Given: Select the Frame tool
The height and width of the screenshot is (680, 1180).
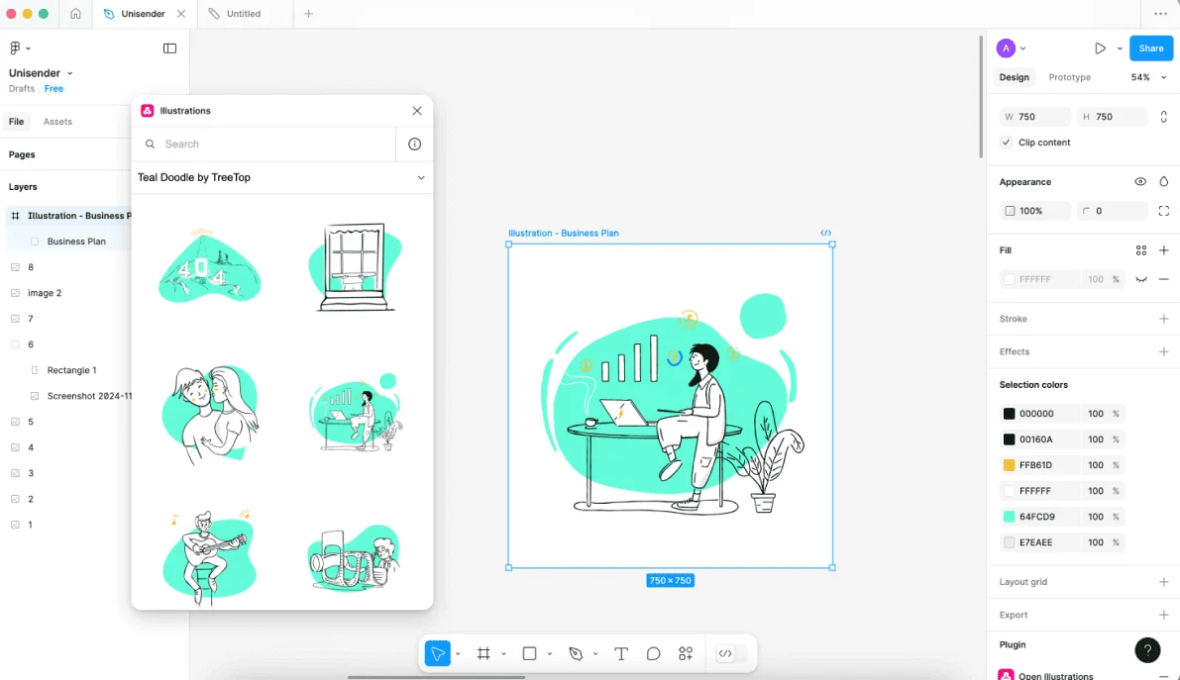Looking at the screenshot, I should [483, 653].
